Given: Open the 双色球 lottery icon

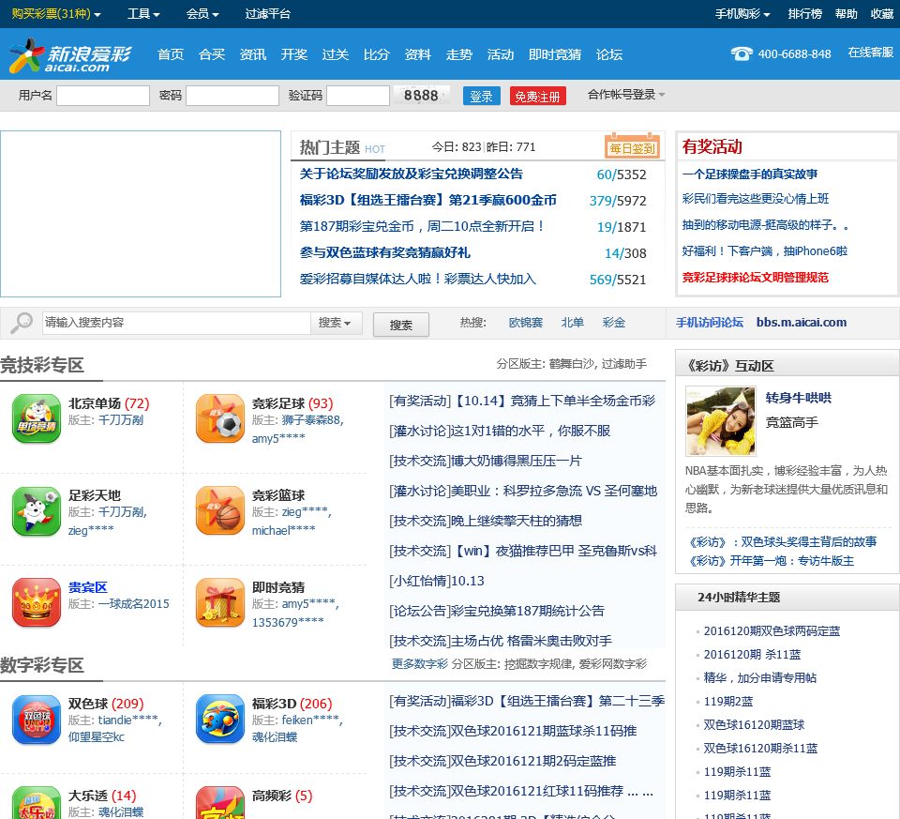Looking at the screenshot, I should pyautogui.click(x=37, y=719).
